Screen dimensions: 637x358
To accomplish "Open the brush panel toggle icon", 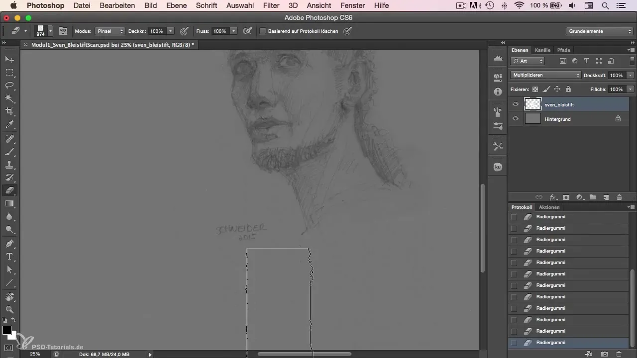I will point(63,31).
